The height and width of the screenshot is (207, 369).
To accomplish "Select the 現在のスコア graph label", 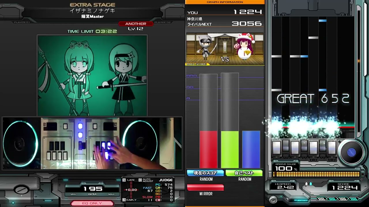I will coord(205,173).
